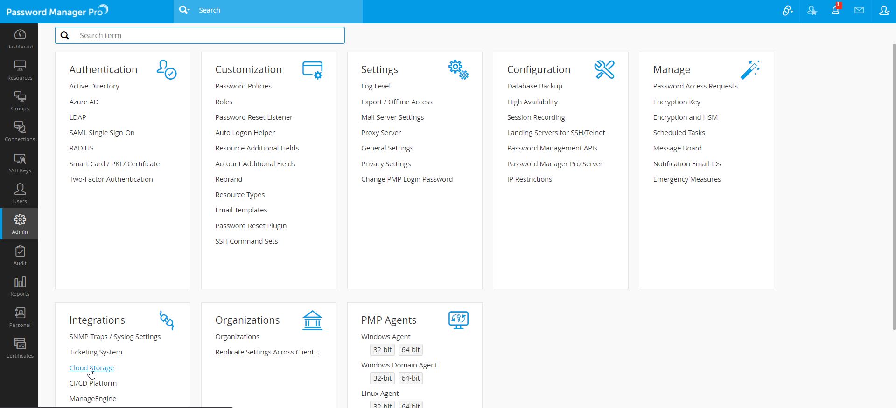Open the mail envelope icon
The height and width of the screenshot is (408, 896).
(x=859, y=10)
